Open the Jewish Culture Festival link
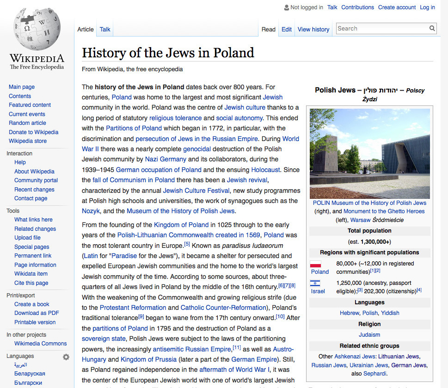 coord(196,191)
